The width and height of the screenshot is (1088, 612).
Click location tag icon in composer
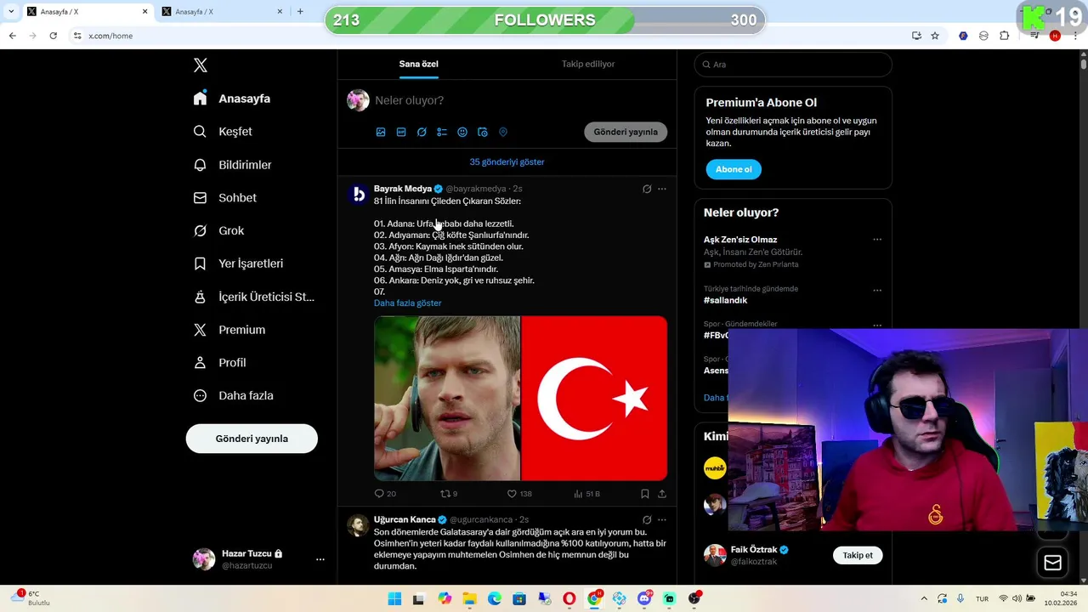503,133
